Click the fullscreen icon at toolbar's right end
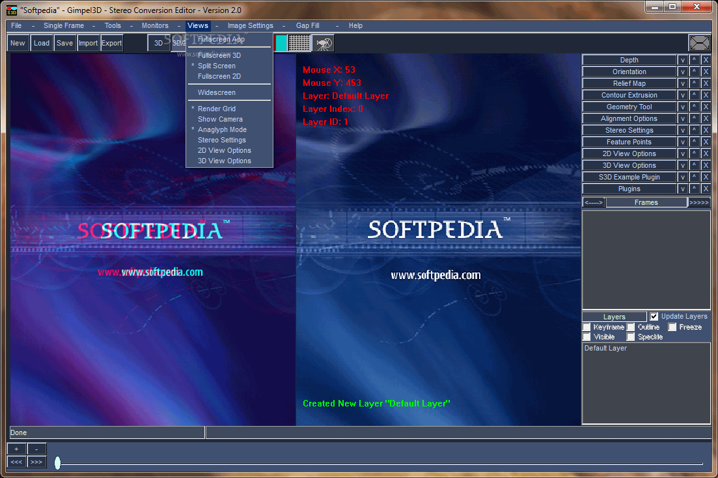 (x=699, y=43)
